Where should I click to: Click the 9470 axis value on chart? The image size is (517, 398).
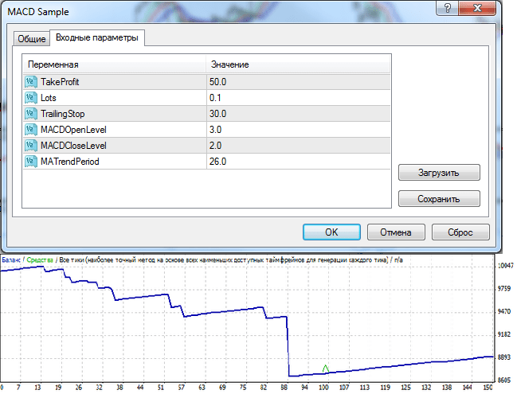pos(503,311)
